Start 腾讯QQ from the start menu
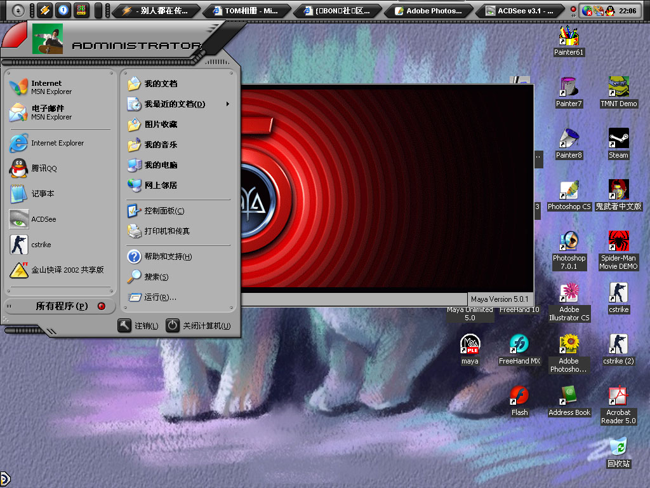 coord(60,168)
